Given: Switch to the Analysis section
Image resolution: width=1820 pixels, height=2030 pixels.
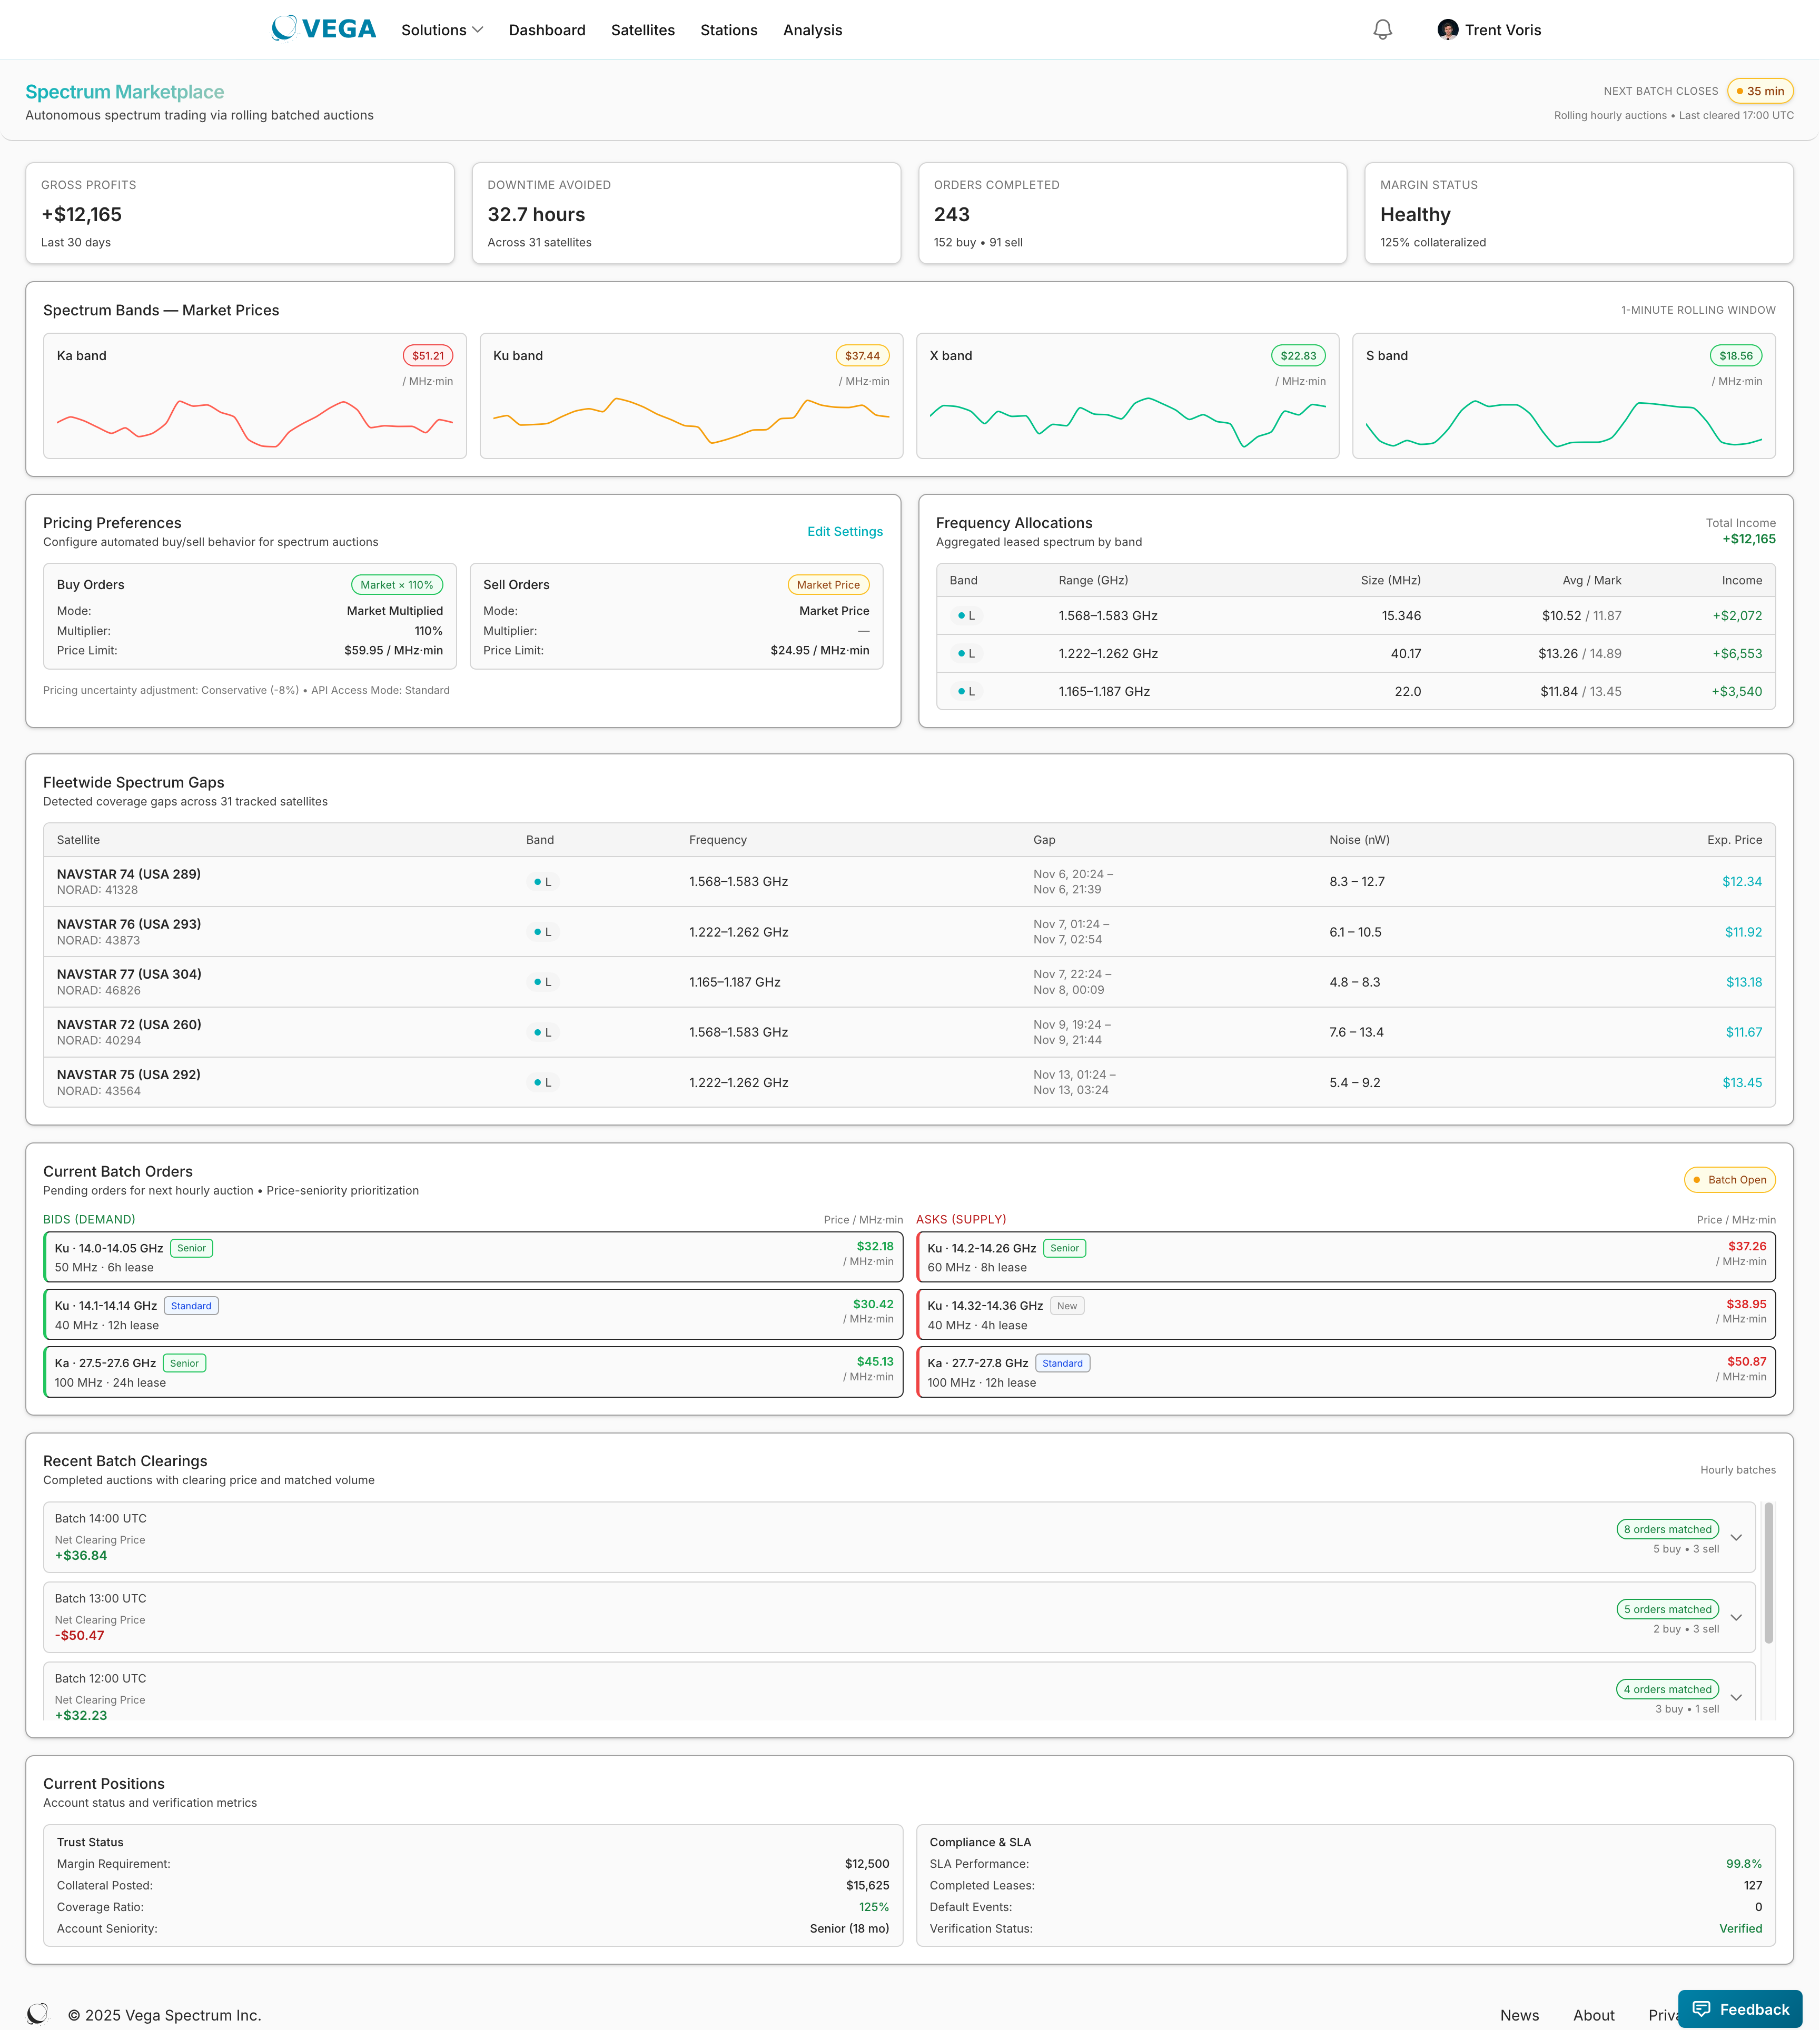Looking at the screenshot, I should pos(812,29).
